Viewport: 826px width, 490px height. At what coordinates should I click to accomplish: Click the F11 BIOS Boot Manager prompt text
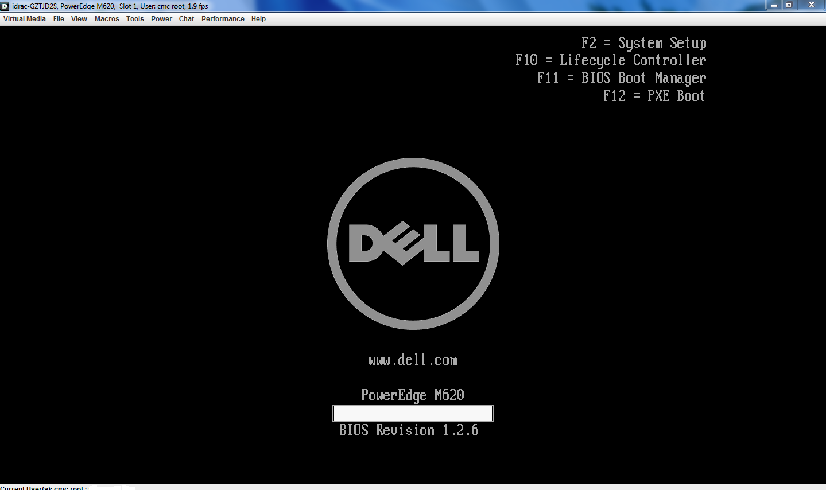(621, 78)
